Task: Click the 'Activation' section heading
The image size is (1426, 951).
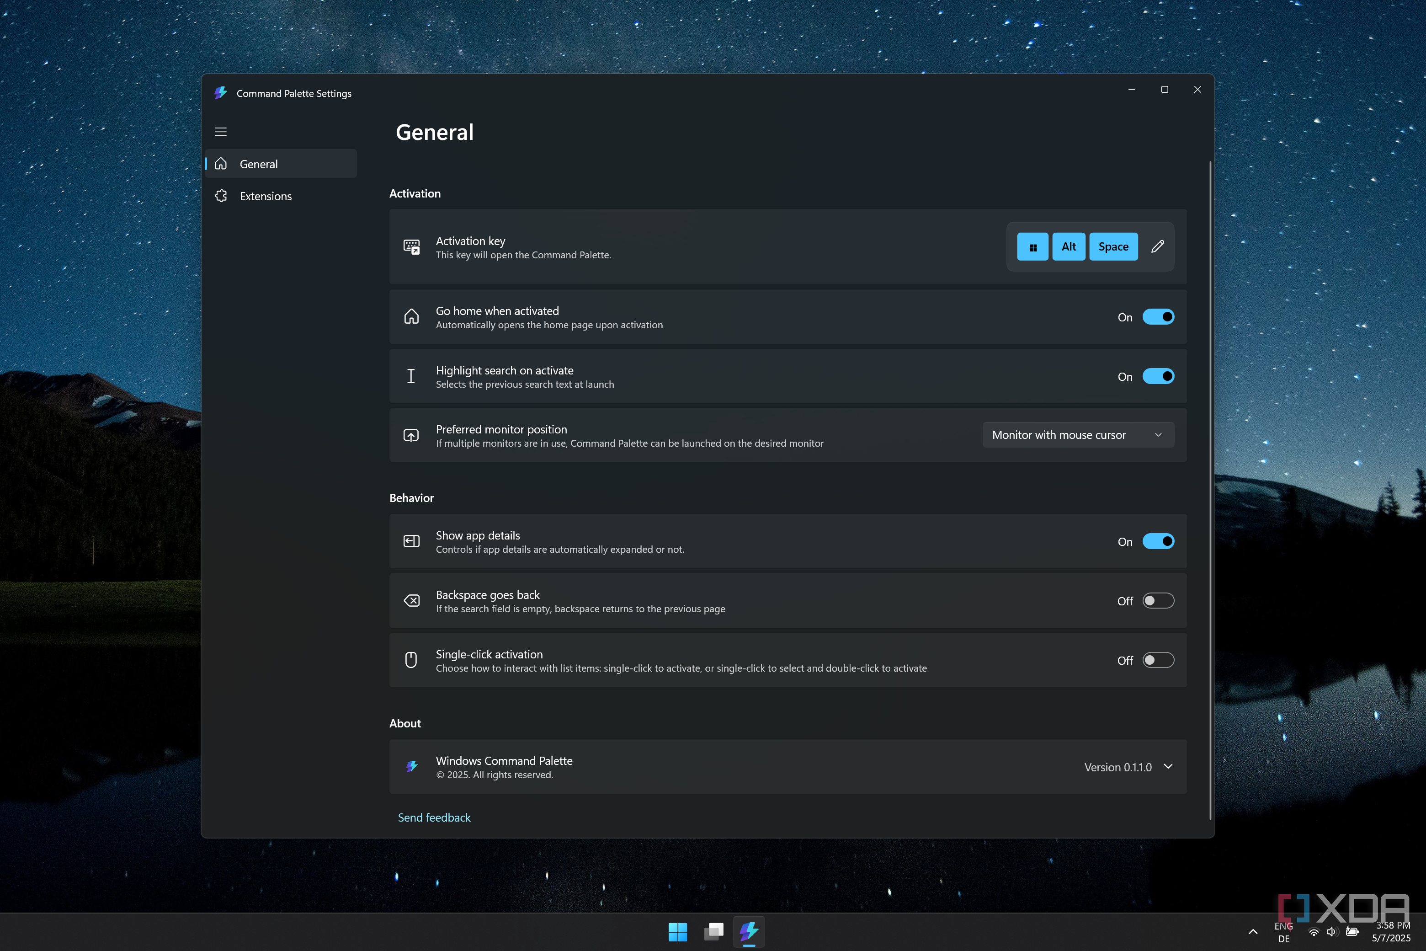Action: pos(415,193)
